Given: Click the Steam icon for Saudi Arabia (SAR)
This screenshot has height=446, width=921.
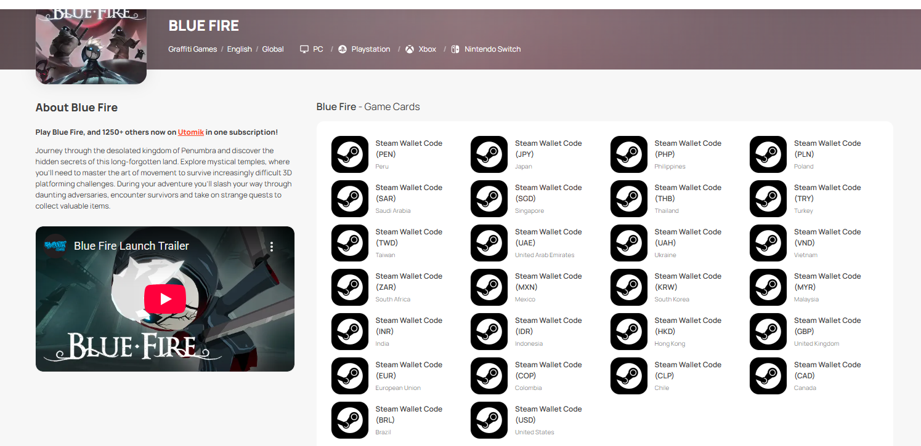Looking at the screenshot, I should pos(349,199).
